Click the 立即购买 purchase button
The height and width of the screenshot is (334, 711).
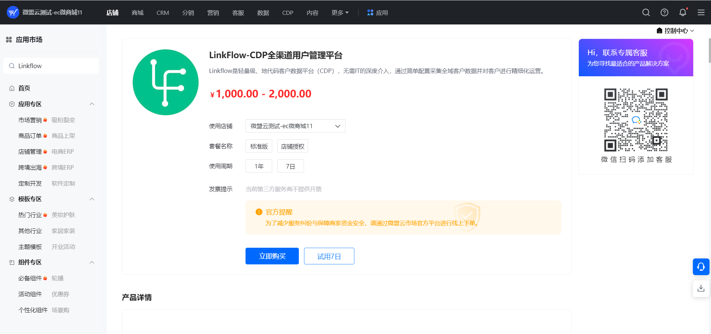pos(272,256)
